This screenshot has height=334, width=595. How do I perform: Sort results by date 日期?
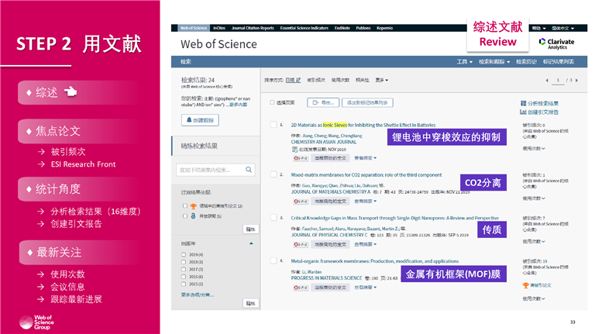point(293,80)
